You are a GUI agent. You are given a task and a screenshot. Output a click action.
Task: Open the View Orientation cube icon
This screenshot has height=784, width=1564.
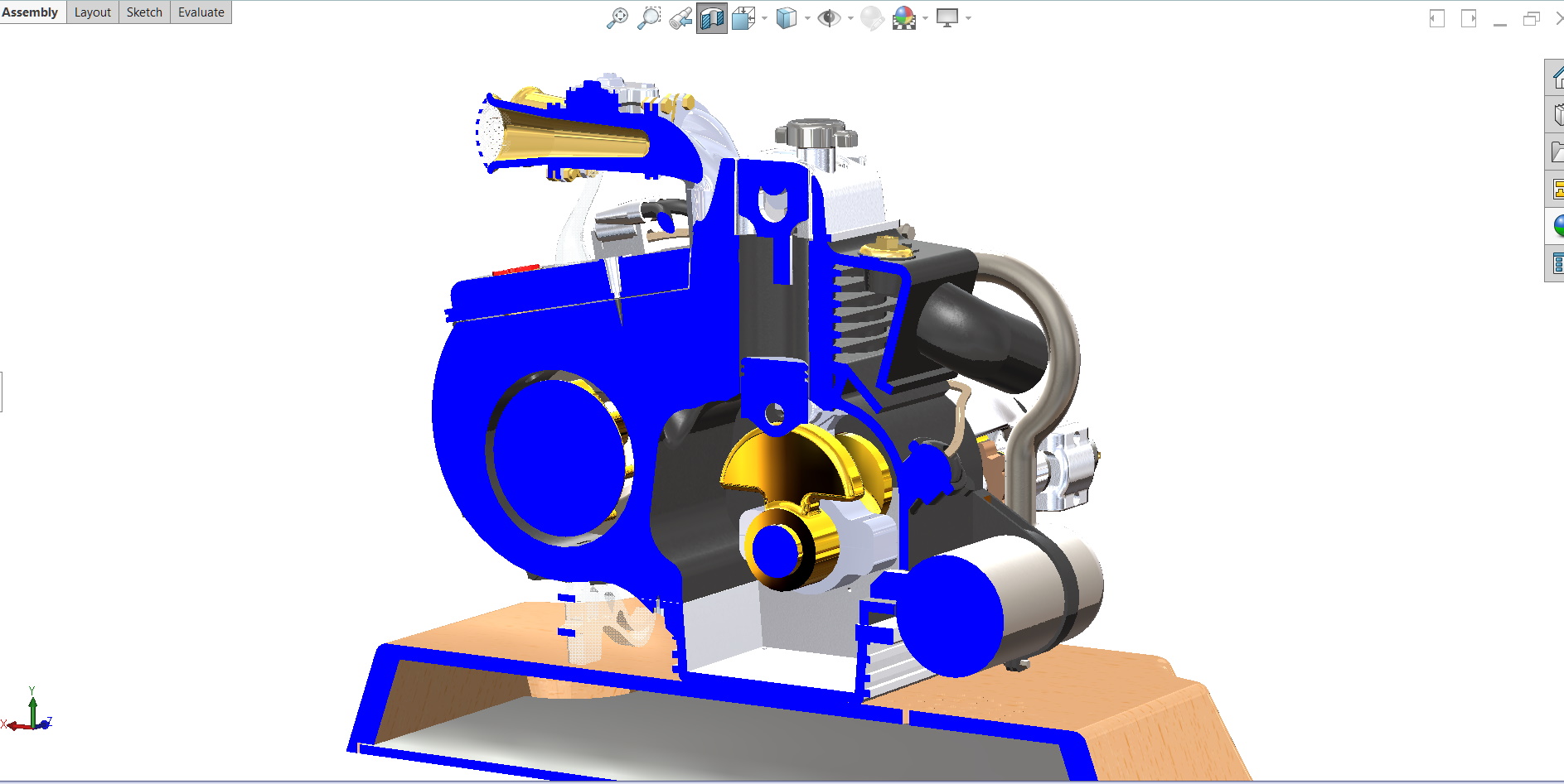(743, 18)
